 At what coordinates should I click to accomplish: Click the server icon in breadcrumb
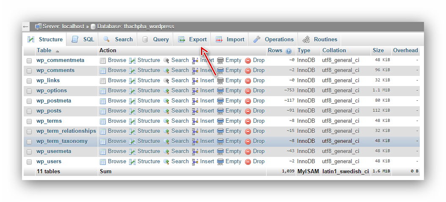[x=38, y=26]
